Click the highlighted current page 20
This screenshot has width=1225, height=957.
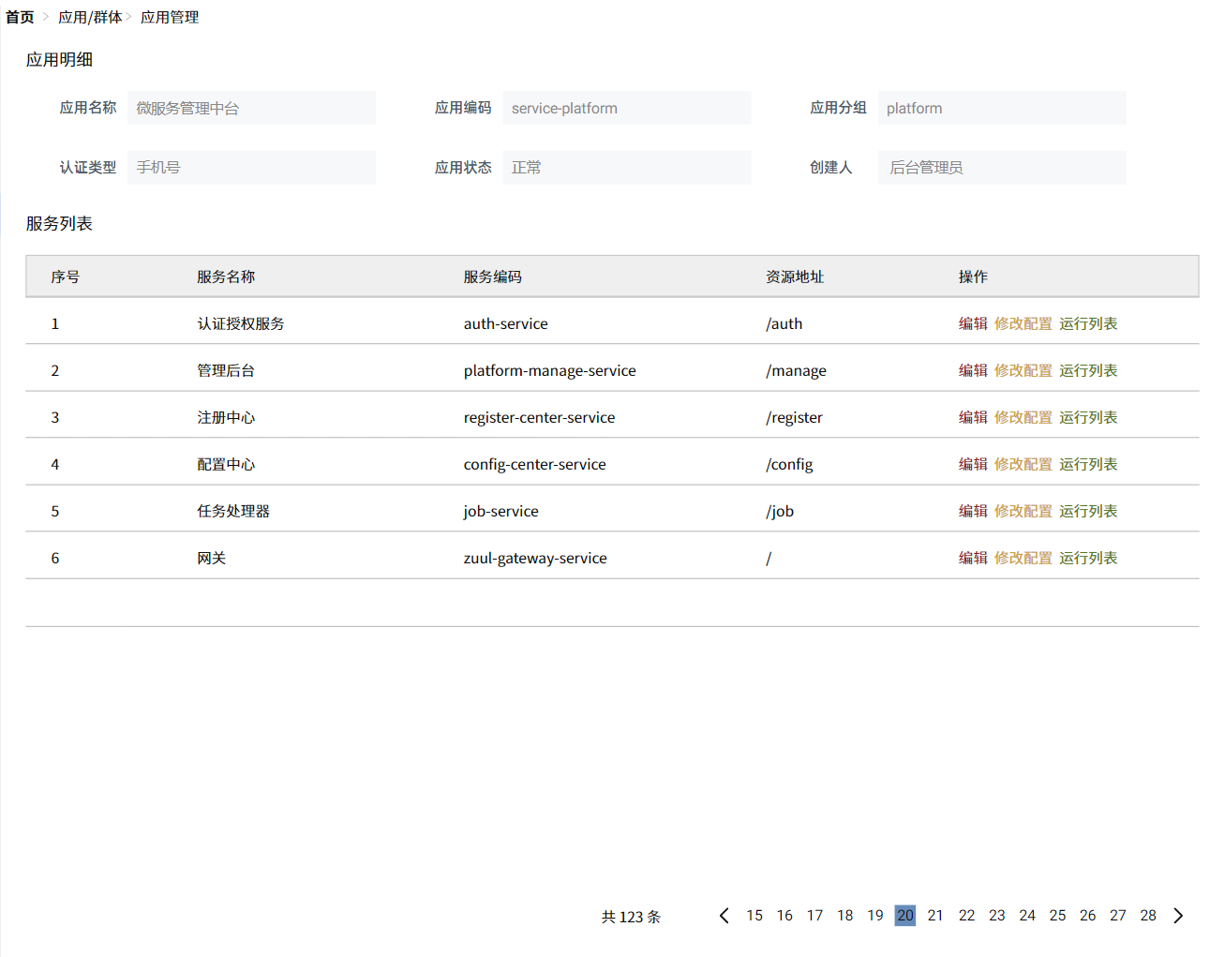pyautogui.click(x=904, y=916)
